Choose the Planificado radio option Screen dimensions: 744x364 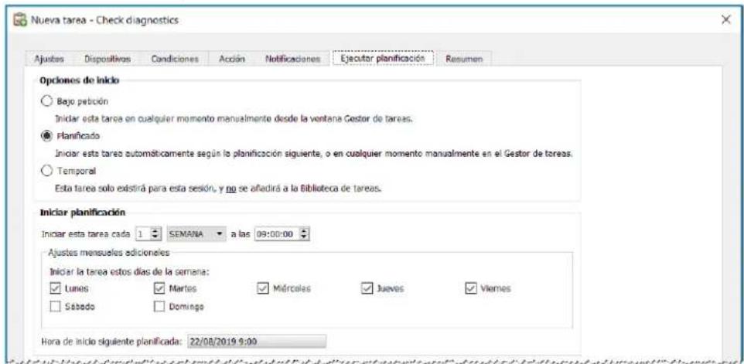click(x=46, y=135)
